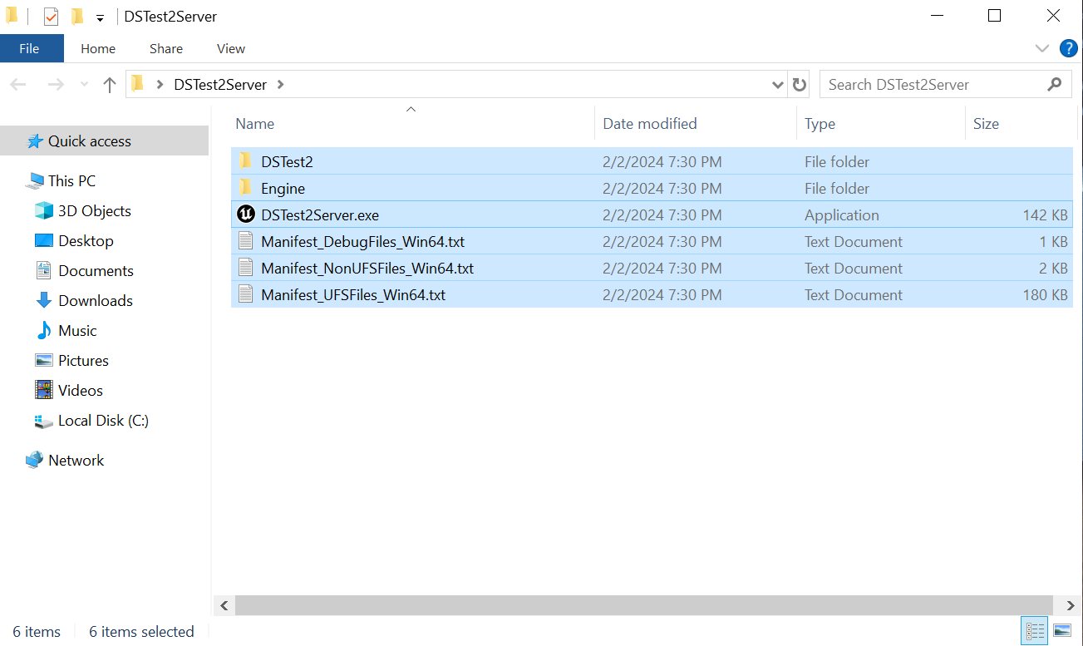
Task: Click the Manifest_NonUFSFiles_Win64.txt file name
Action: pos(367,269)
